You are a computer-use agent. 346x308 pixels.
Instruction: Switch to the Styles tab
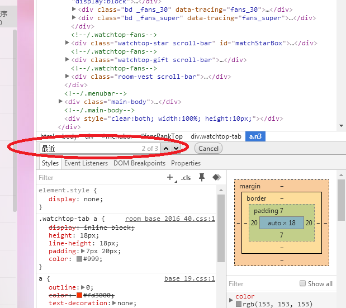pos(50,163)
